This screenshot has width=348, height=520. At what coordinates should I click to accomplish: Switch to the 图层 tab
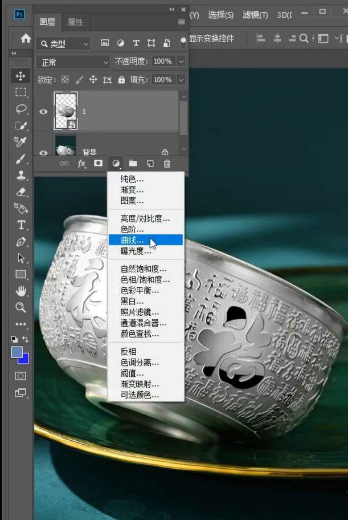point(47,22)
